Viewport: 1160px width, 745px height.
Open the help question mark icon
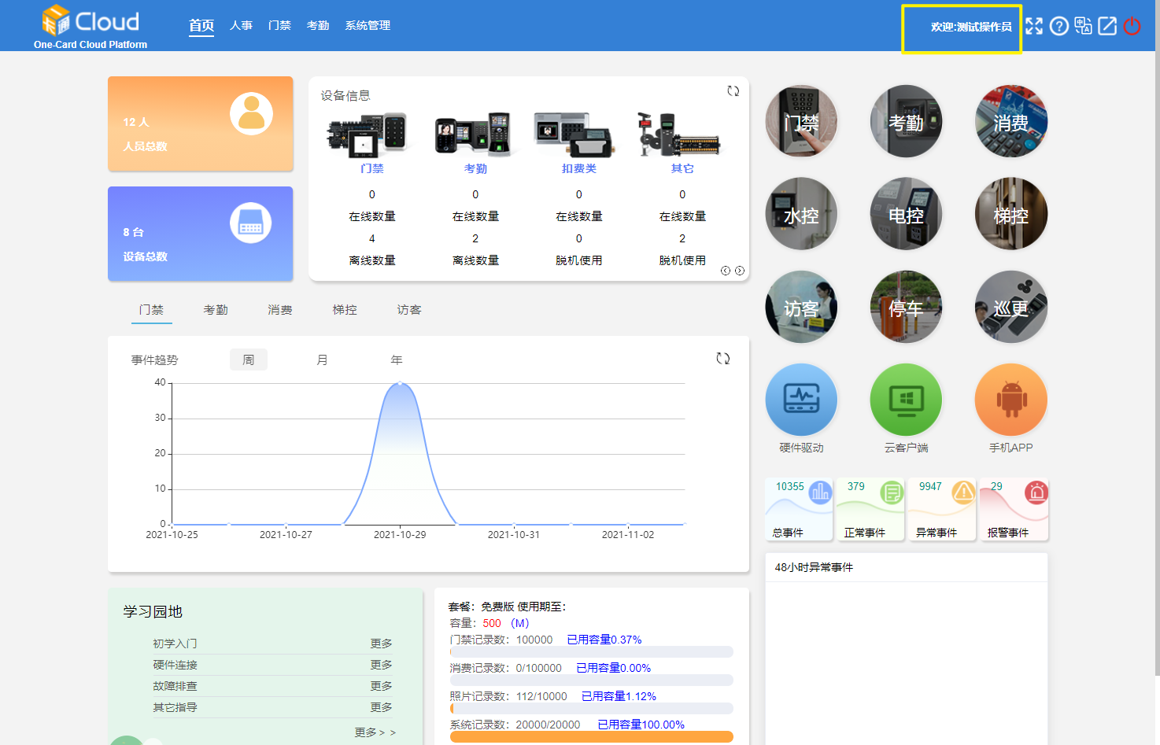point(1059,26)
